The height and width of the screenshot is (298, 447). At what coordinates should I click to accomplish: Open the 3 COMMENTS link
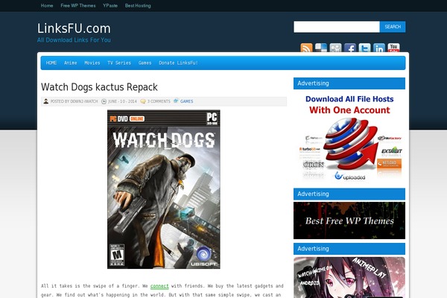coord(159,101)
